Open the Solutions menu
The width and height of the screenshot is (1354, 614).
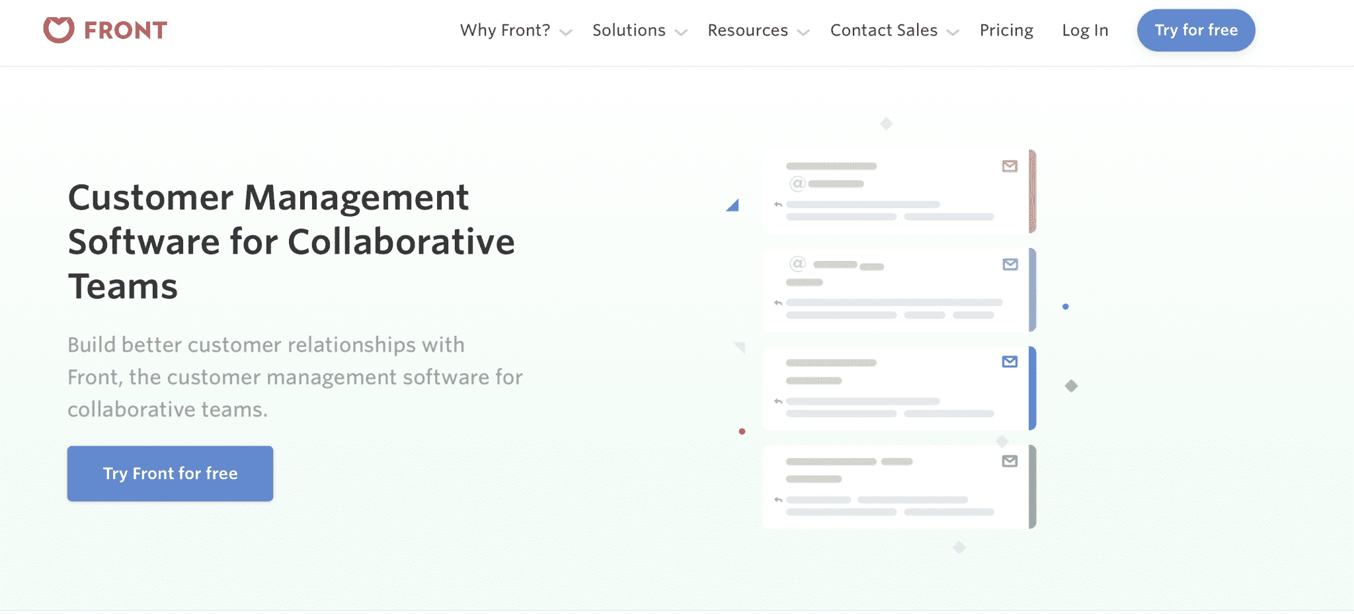coord(629,30)
